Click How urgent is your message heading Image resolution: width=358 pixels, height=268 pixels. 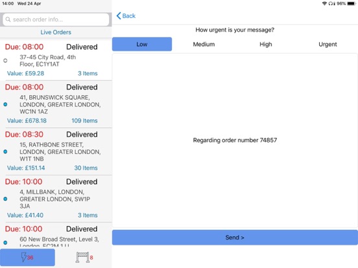click(x=235, y=30)
